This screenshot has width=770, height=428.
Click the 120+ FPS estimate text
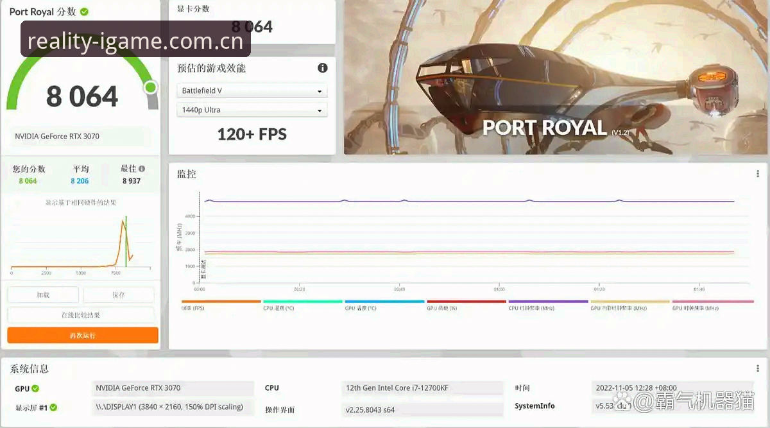click(x=252, y=134)
